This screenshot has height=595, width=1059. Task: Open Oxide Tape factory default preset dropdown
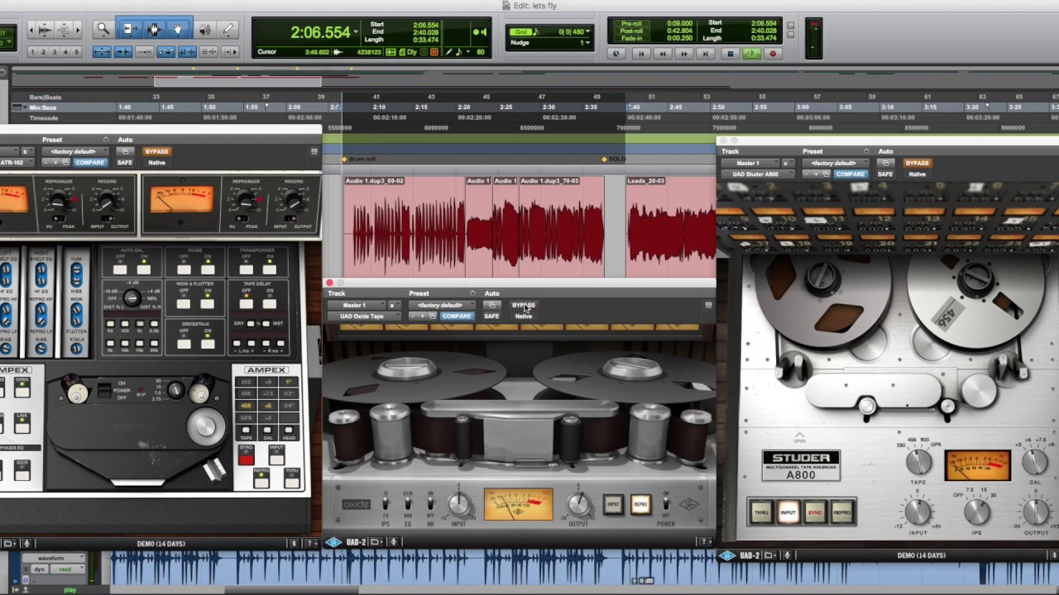pyautogui.click(x=441, y=305)
